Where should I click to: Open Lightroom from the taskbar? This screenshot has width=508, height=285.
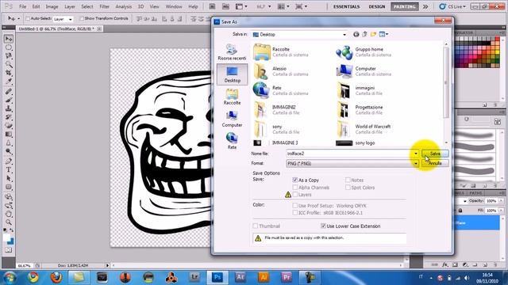pyautogui.click(x=194, y=277)
